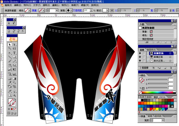Viewport: 179px width, 126px height.
Task: Click Convert Anchor Point tool in floating palette
Action: point(23,31)
